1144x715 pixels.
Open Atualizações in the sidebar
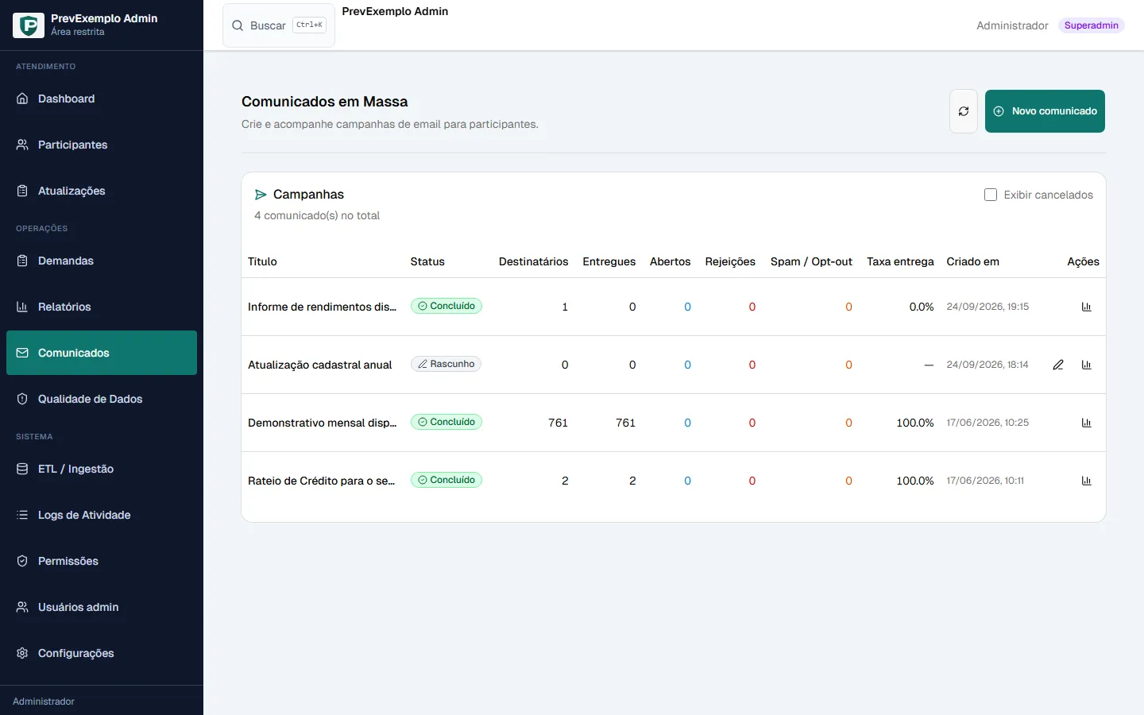[102, 191]
